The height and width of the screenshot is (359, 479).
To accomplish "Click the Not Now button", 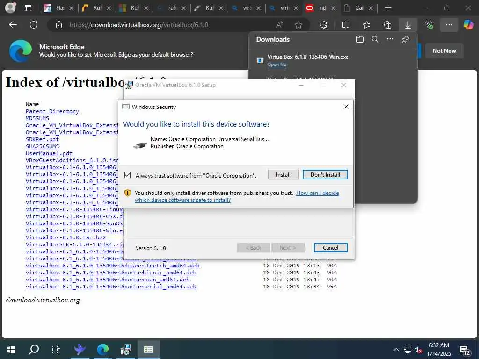I will pos(444,51).
